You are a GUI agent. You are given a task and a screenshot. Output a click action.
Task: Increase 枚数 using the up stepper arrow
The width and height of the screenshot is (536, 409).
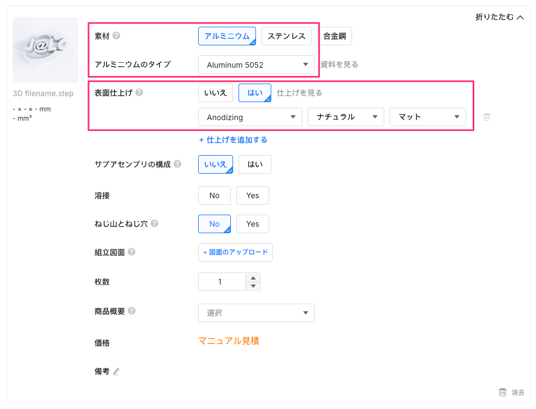253,278
